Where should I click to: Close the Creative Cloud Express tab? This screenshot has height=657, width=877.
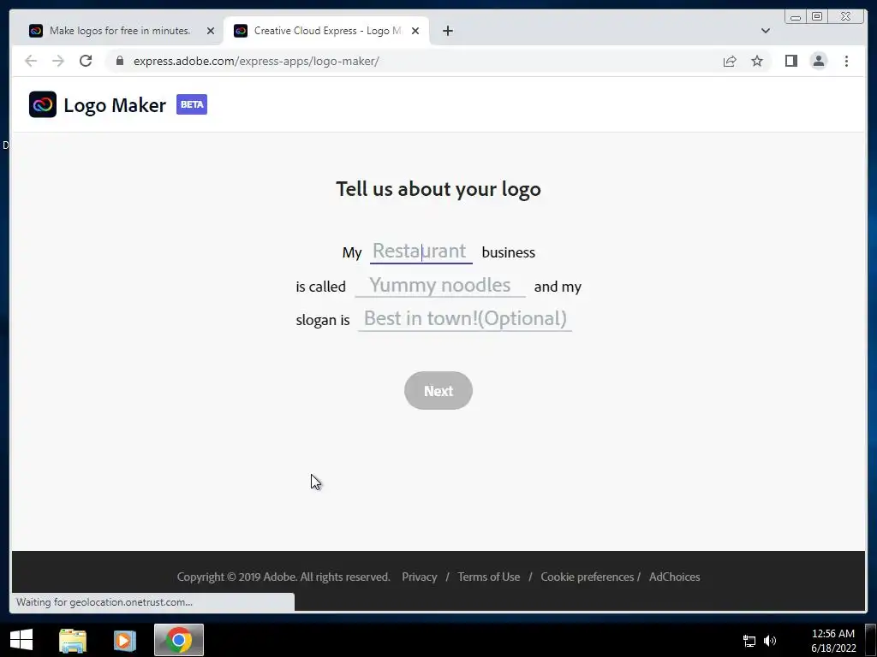[x=415, y=31]
